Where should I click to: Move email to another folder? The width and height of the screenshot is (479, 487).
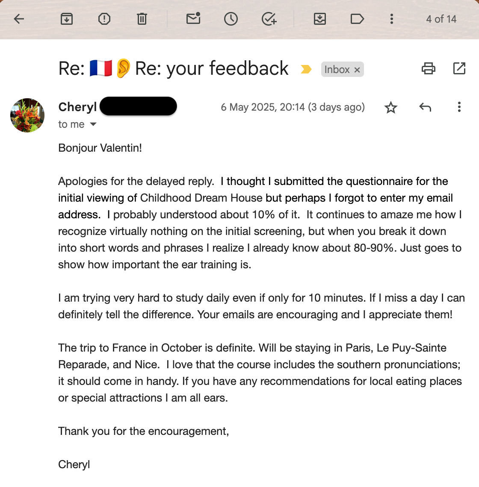320,19
